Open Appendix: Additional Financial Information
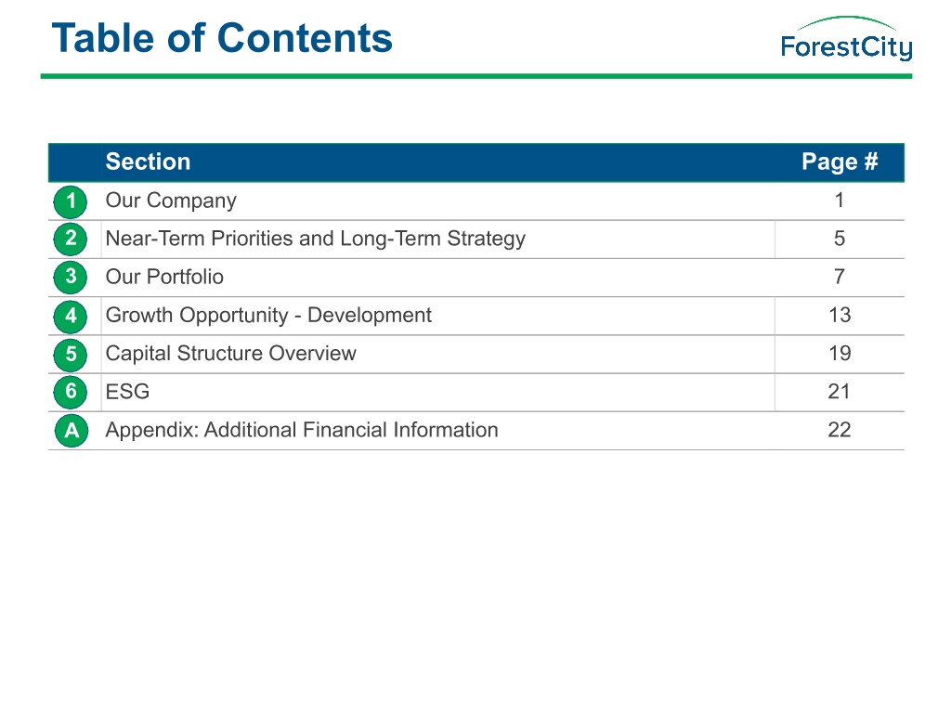Viewport: 951px width, 713px height. click(302, 430)
